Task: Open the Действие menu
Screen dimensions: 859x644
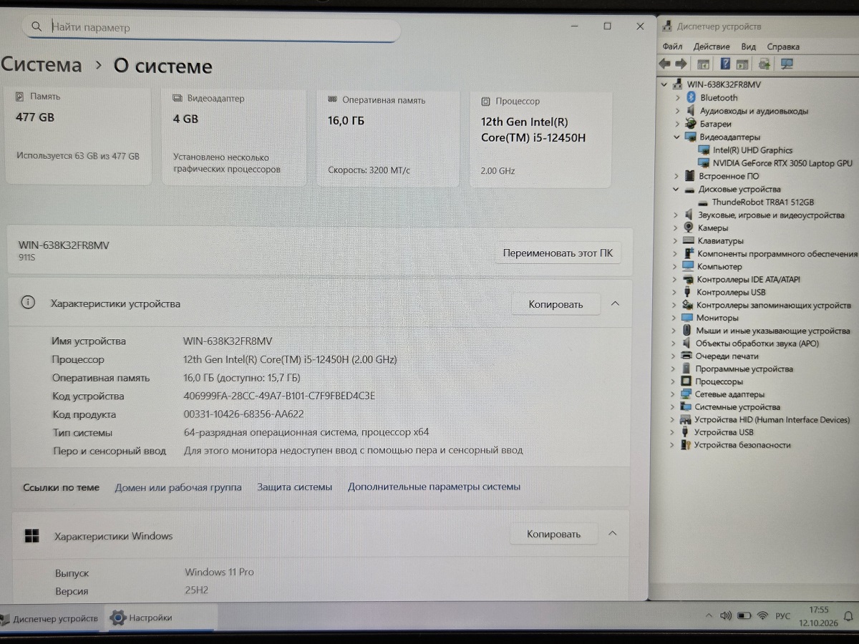Action: pyautogui.click(x=712, y=47)
